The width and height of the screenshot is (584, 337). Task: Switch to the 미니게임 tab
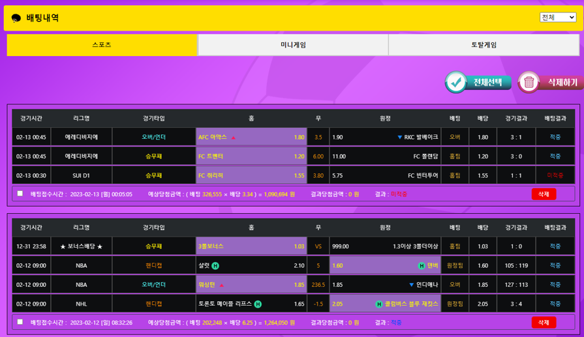tap(293, 45)
